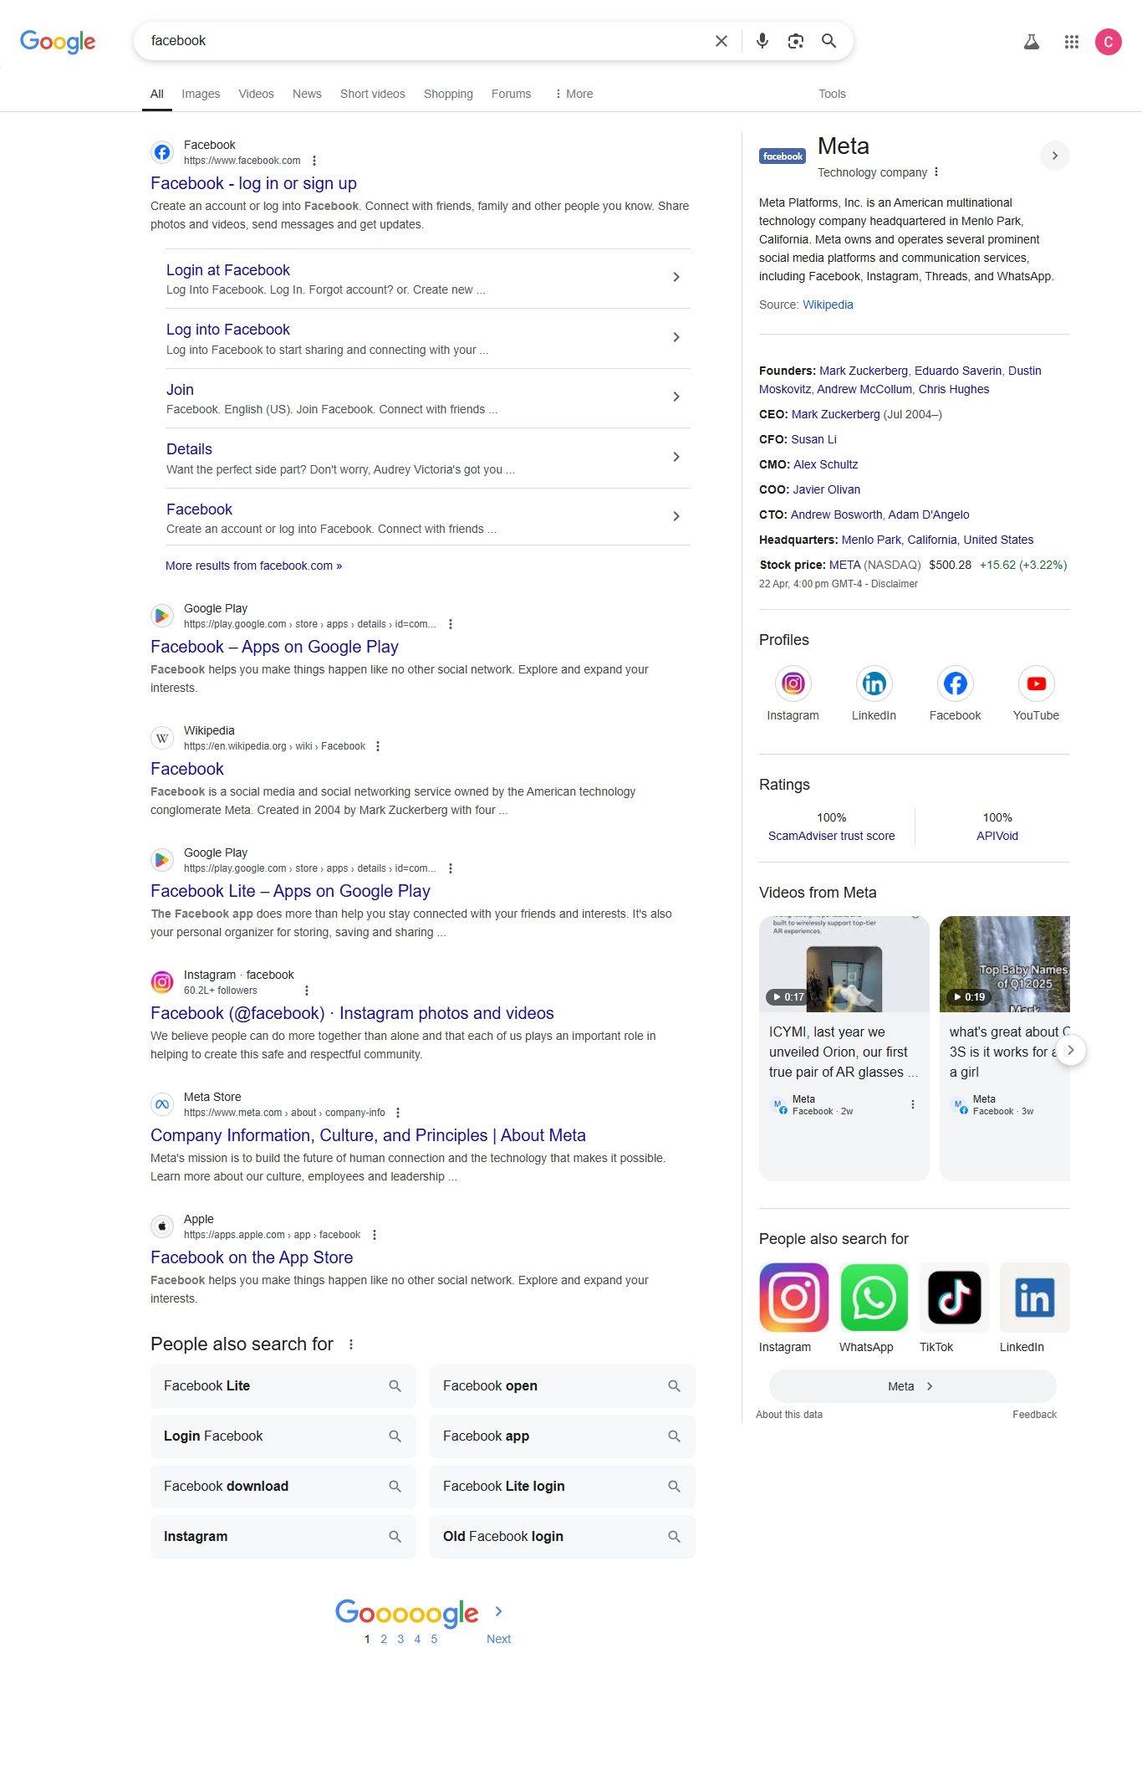Expand the Login at Facebook sitelink chevron
The height and width of the screenshot is (1792, 1142).
pos(676,277)
